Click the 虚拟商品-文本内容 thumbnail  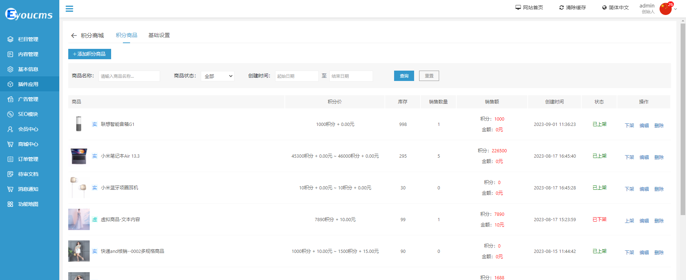pyautogui.click(x=79, y=219)
